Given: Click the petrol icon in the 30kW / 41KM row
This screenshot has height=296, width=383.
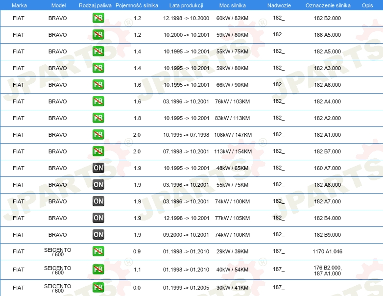Looking at the screenshot, I should 98,288.
